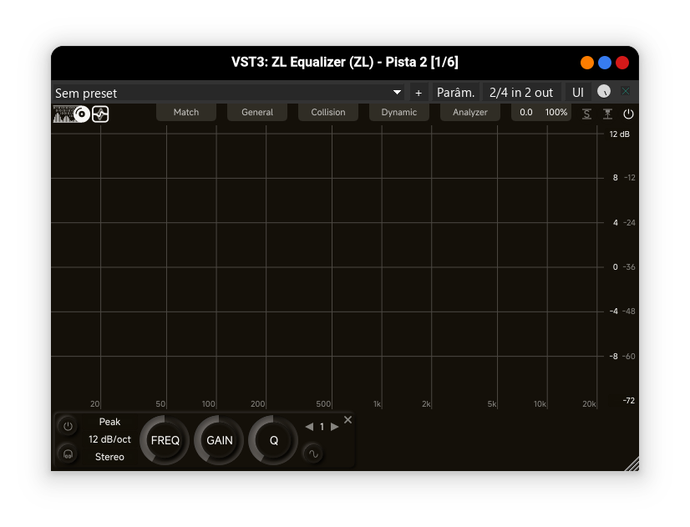Close band 1 with its X
Viewport: 690px width, 527px height.
[348, 419]
